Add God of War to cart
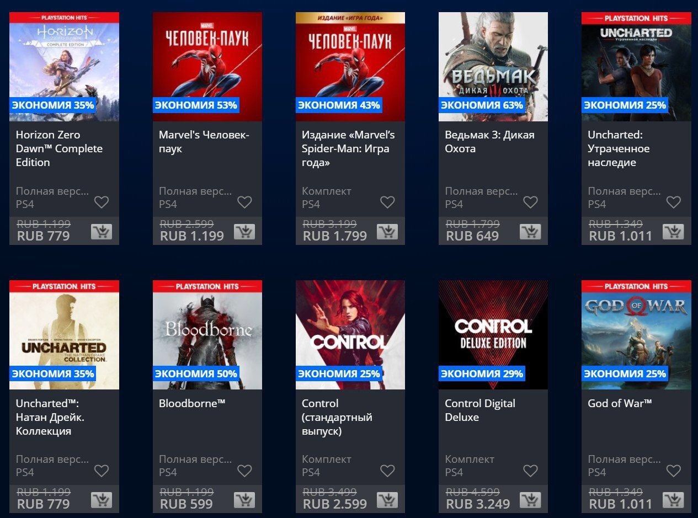 pos(673,500)
